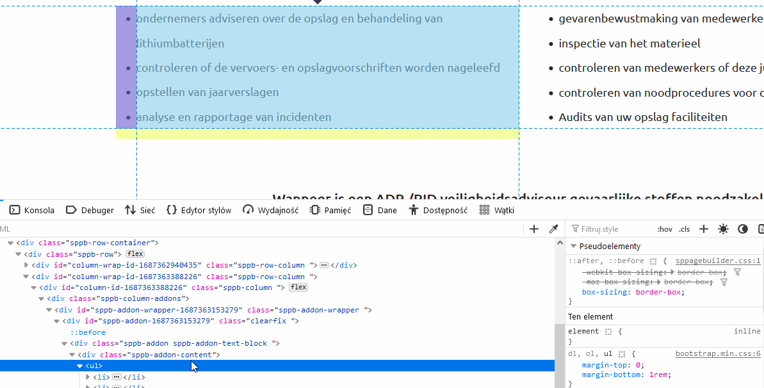Open the Sieć network panel
Viewport: 764px width, 388px height.
[140, 210]
